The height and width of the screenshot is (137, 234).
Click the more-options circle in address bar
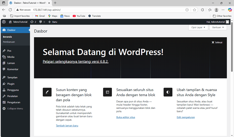click(187, 10)
